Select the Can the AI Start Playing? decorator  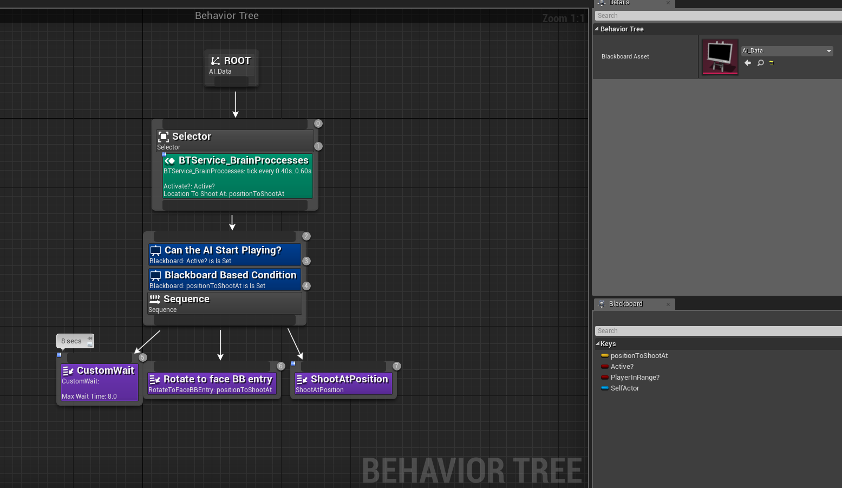coord(222,250)
